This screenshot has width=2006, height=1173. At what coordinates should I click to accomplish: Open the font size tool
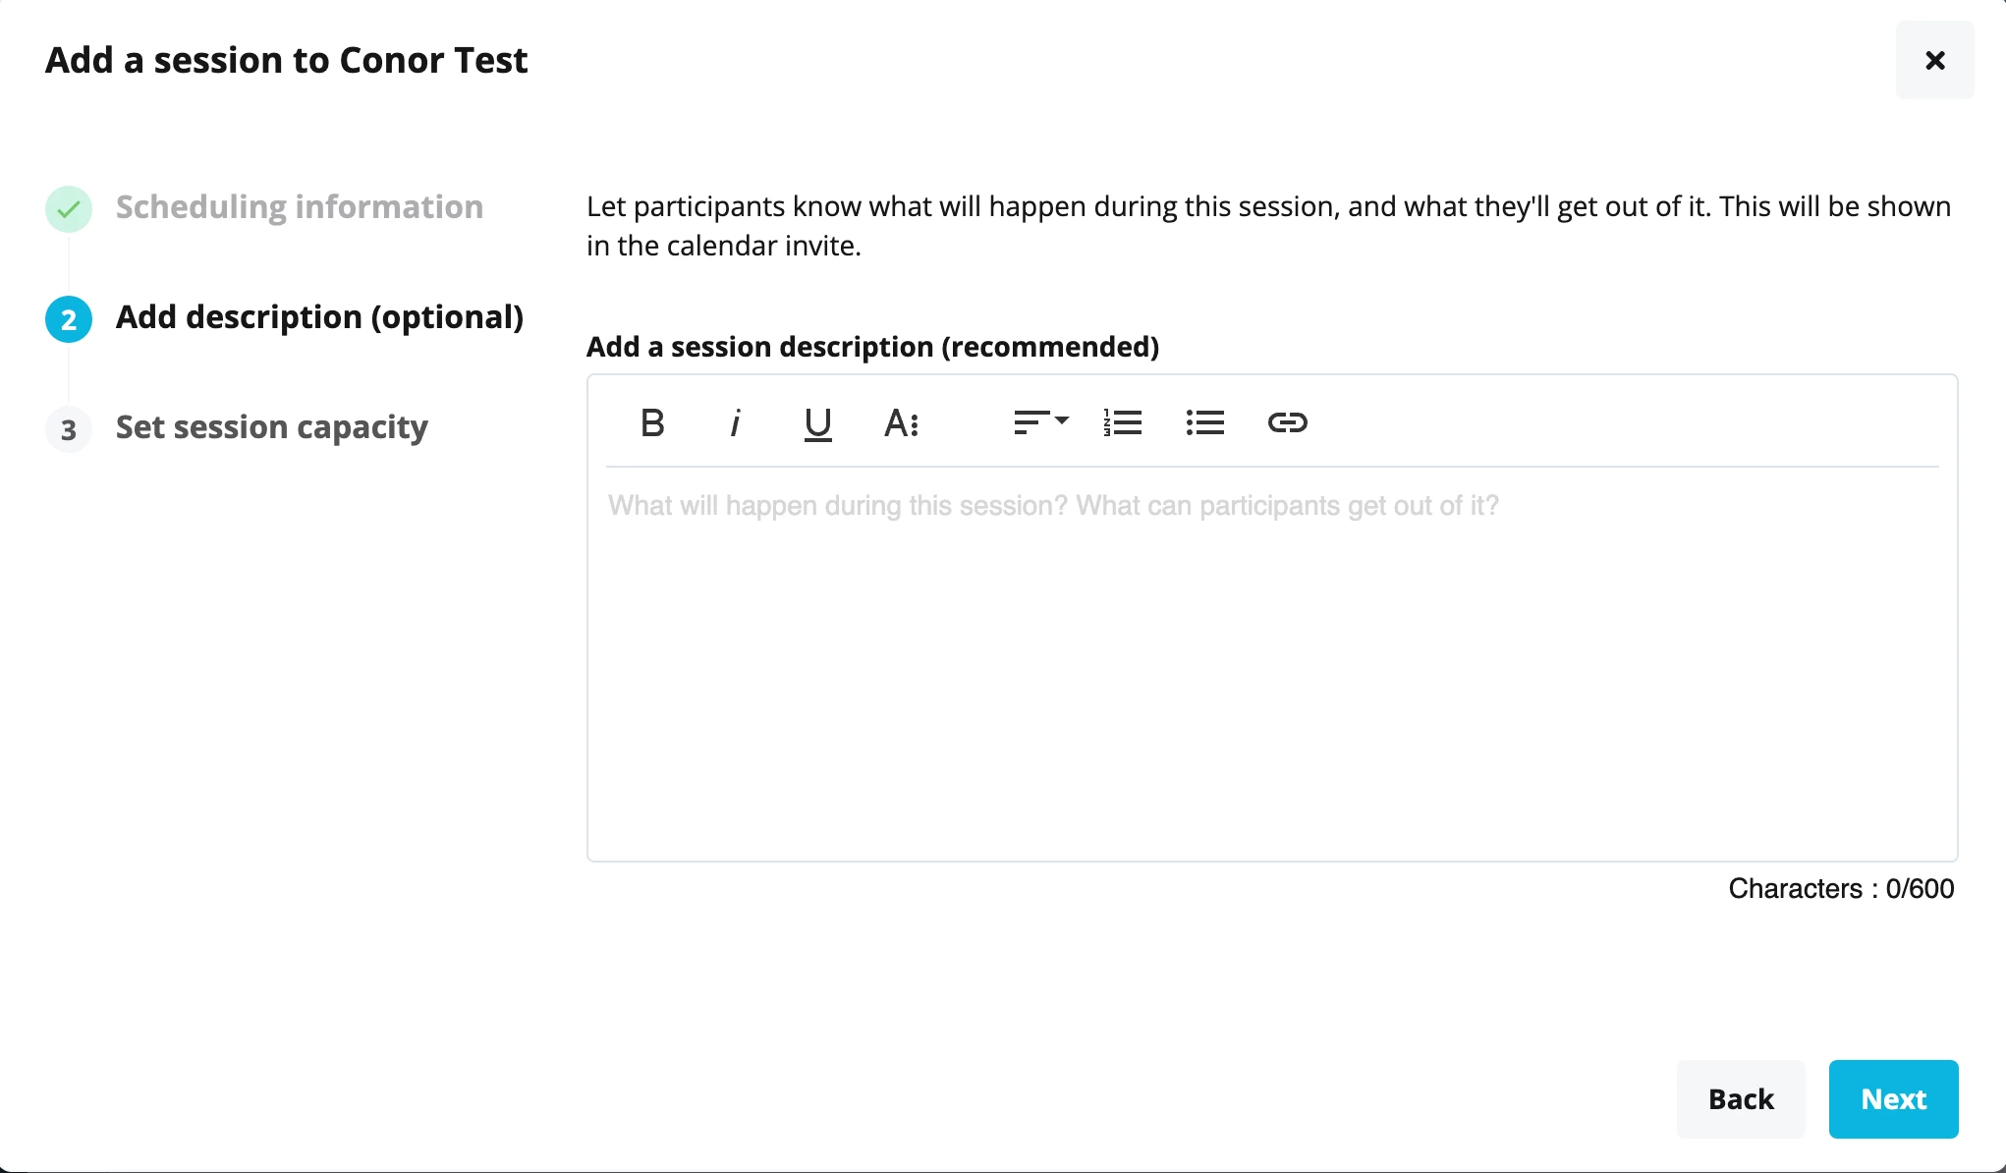(x=901, y=422)
